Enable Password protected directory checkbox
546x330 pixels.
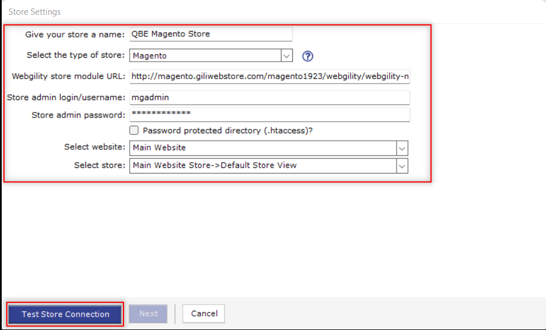[134, 131]
